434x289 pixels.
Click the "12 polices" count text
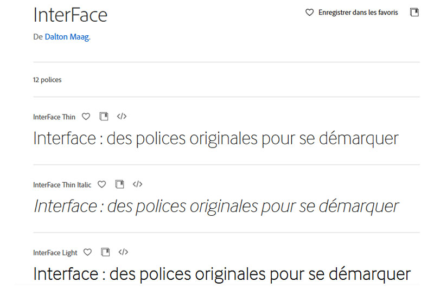(47, 80)
